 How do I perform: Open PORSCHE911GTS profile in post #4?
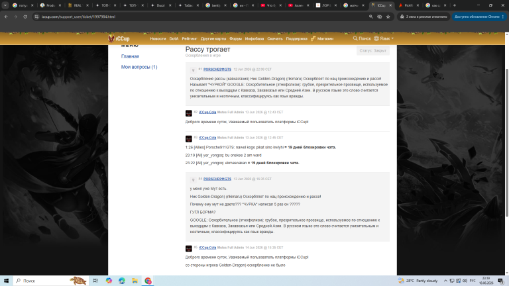tap(217, 179)
